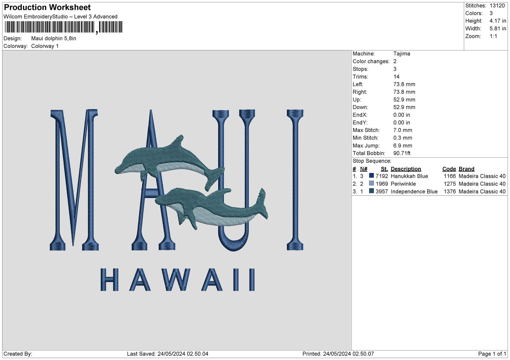This screenshot has height=360, width=510.
Task: Click the Machine value 'Tajima'
Action: (402, 54)
